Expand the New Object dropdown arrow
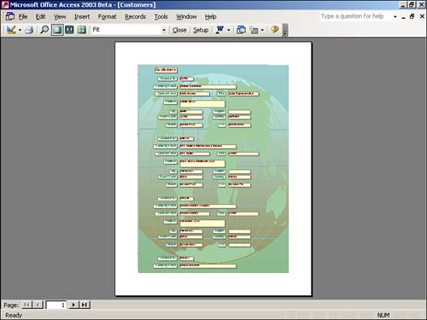This screenshot has width=427, height=320. [262, 30]
